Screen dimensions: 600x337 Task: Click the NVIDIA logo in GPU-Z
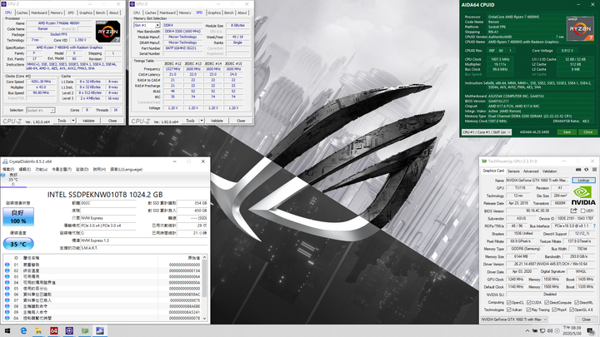583,196
